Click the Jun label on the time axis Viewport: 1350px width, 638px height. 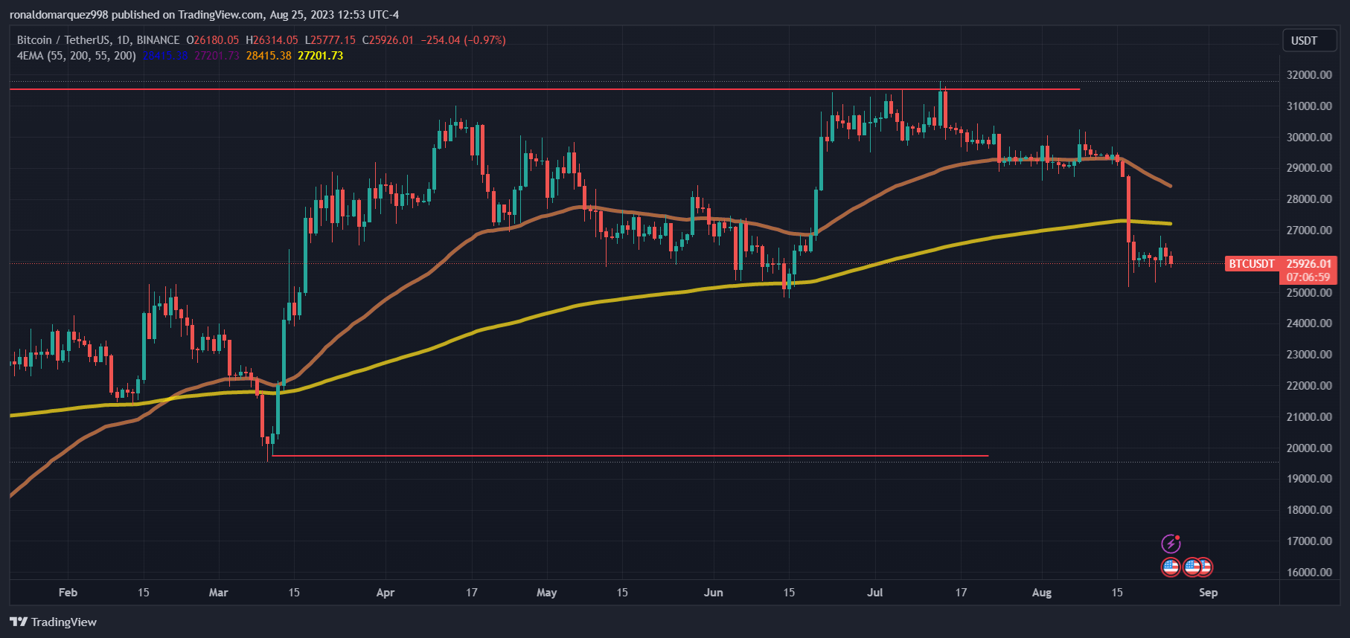714,593
